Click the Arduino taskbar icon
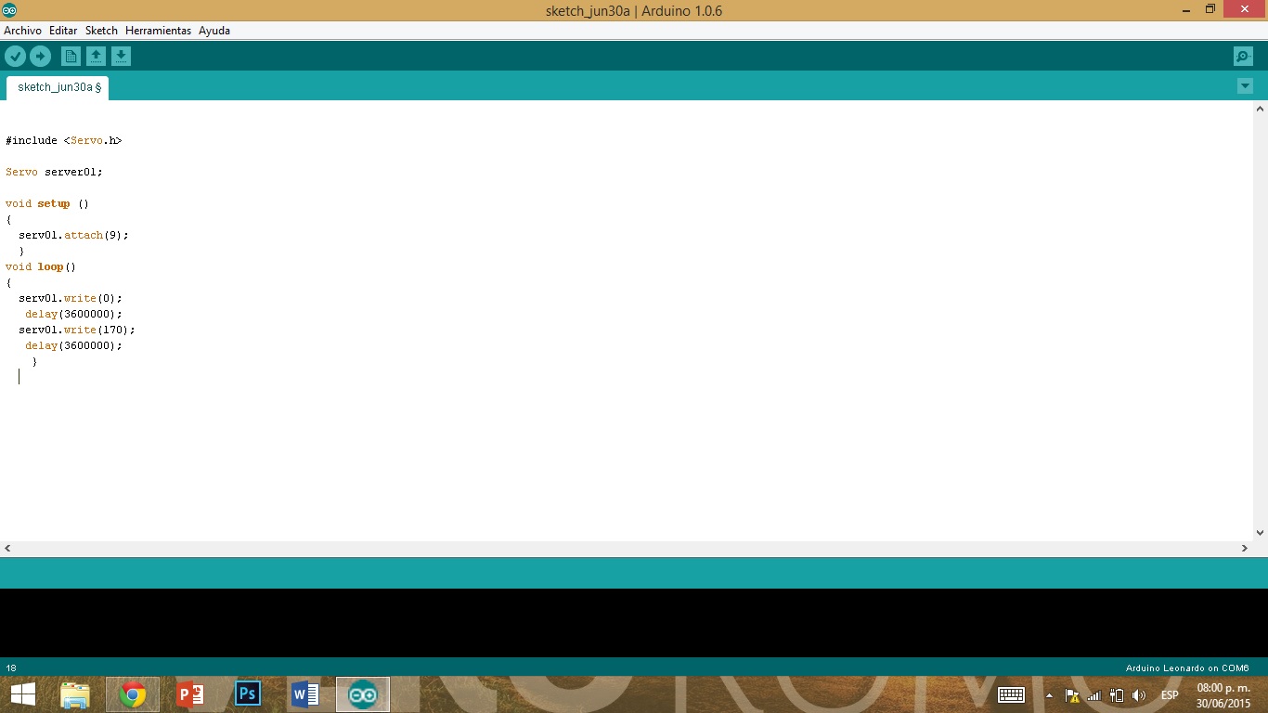 (x=363, y=694)
